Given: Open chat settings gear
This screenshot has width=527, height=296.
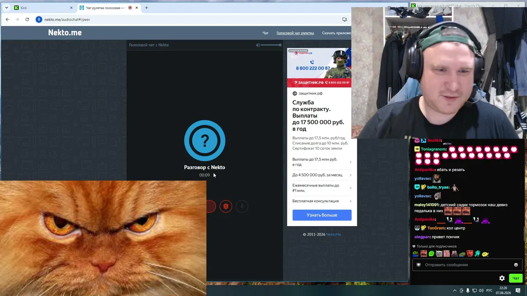Looking at the screenshot, I should (502, 278).
